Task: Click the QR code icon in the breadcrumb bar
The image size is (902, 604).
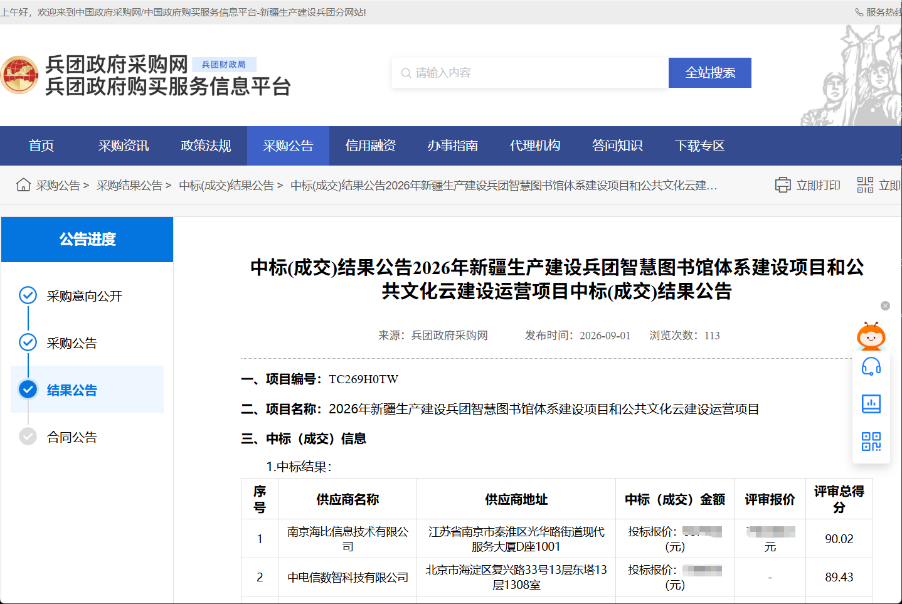Action: (865, 185)
